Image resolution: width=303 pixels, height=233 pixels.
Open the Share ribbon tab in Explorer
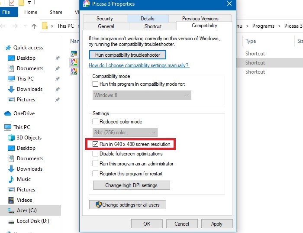pos(56,12)
